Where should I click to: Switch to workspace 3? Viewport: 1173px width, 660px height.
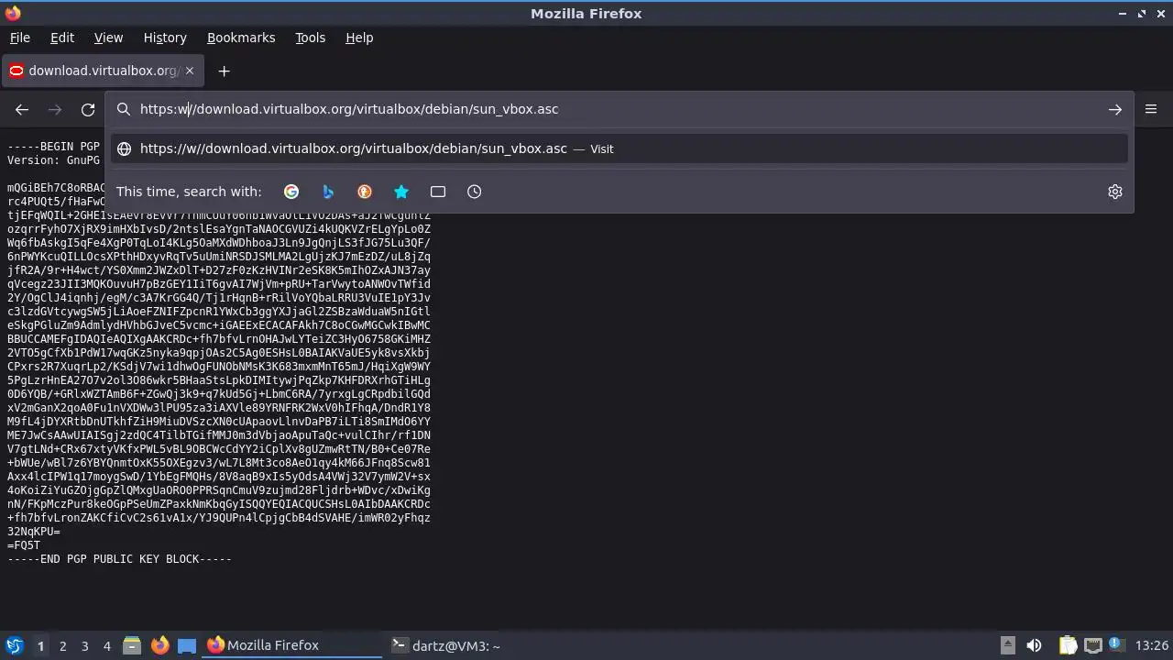[84, 645]
